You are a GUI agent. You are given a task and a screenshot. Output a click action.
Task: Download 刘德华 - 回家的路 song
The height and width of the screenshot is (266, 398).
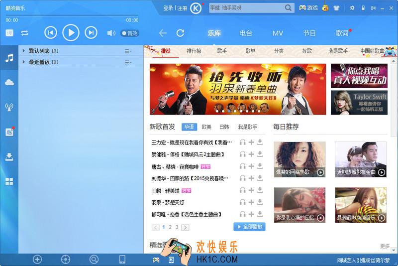(260, 178)
